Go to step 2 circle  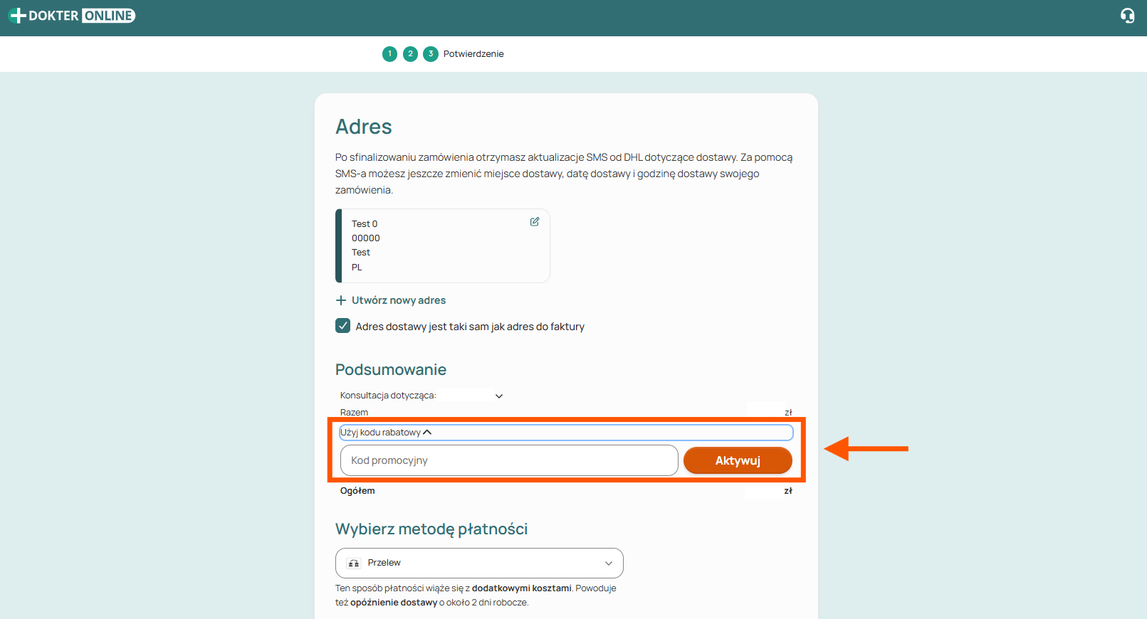(410, 54)
